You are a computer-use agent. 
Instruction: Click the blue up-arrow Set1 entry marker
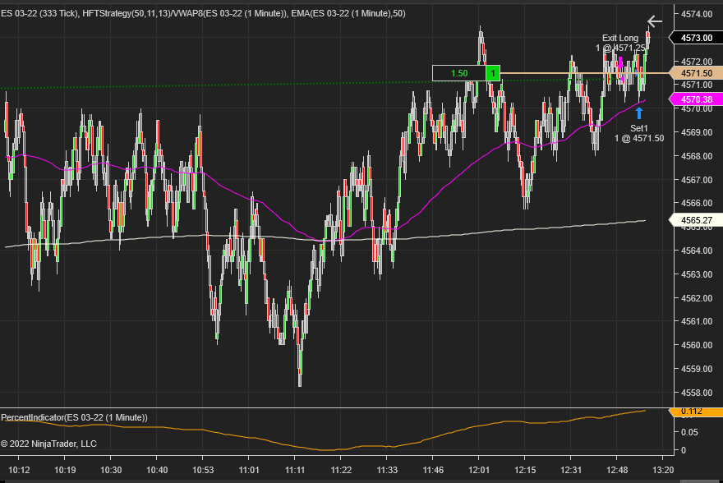click(x=639, y=113)
